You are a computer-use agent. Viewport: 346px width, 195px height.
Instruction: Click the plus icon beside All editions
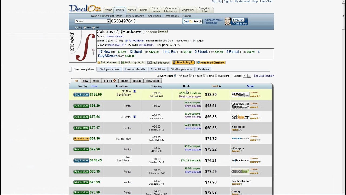pyautogui.click(x=127, y=41)
